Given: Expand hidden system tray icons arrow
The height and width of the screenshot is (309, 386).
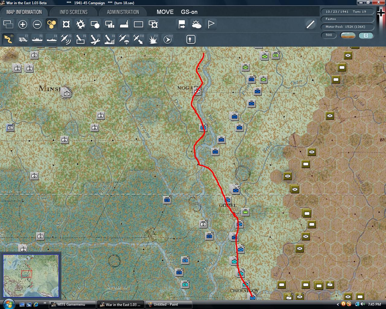Looking at the screenshot, I should click(338, 304).
